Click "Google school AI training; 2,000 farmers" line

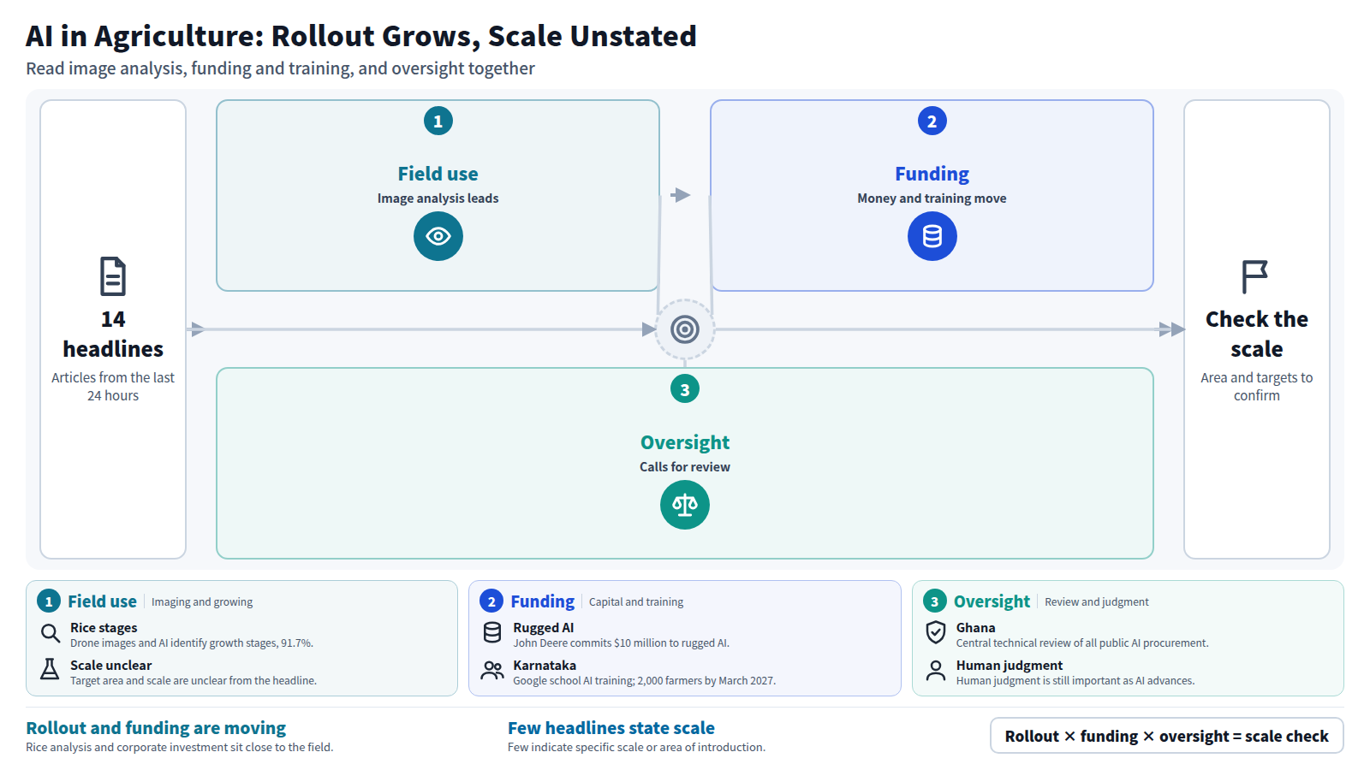pos(644,681)
